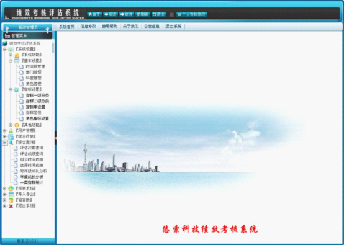Click the red X icon beside 『退出系统』
The height and width of the screenshot is (245, 344).
pos(11,206)
